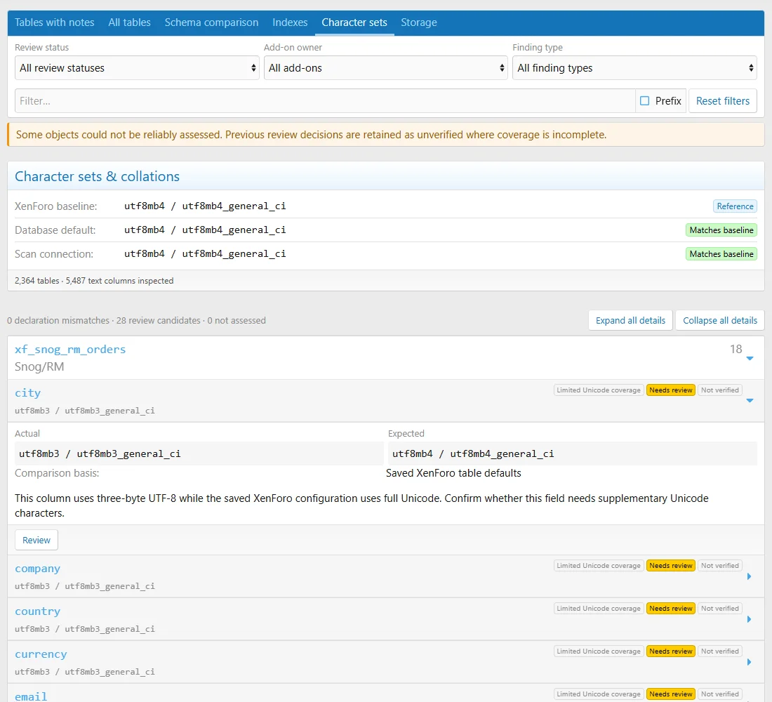Open the xf_snog_rm_orders table link
This screenshot has width=772, height=702.
pos(70,350)
